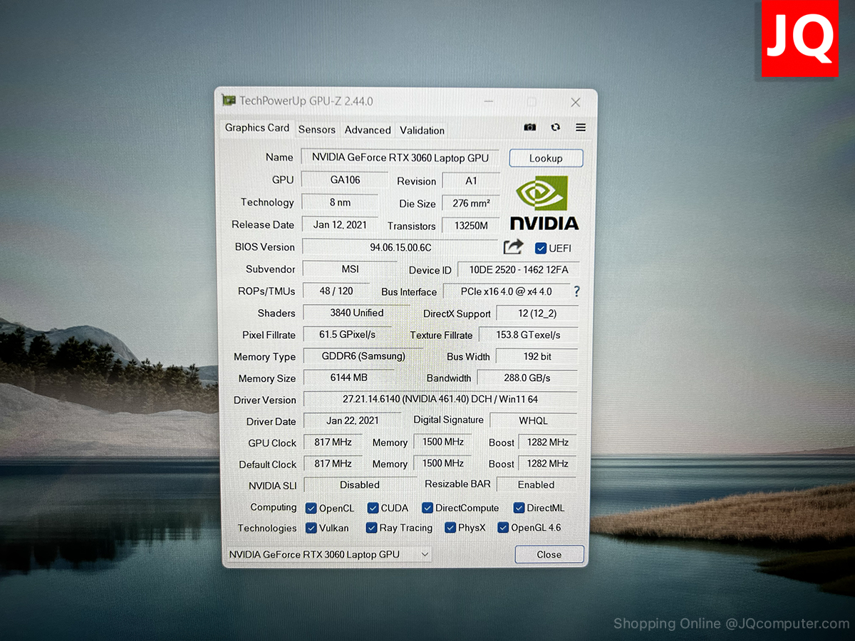
Task: Close the GPU-Z window with X
Action: point(576,103)
